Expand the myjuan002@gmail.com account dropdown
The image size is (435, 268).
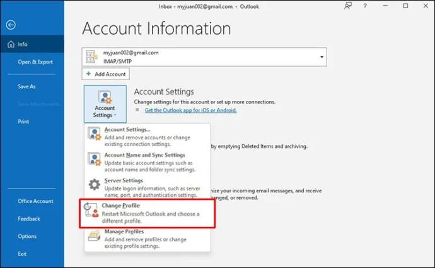[322, 57]
